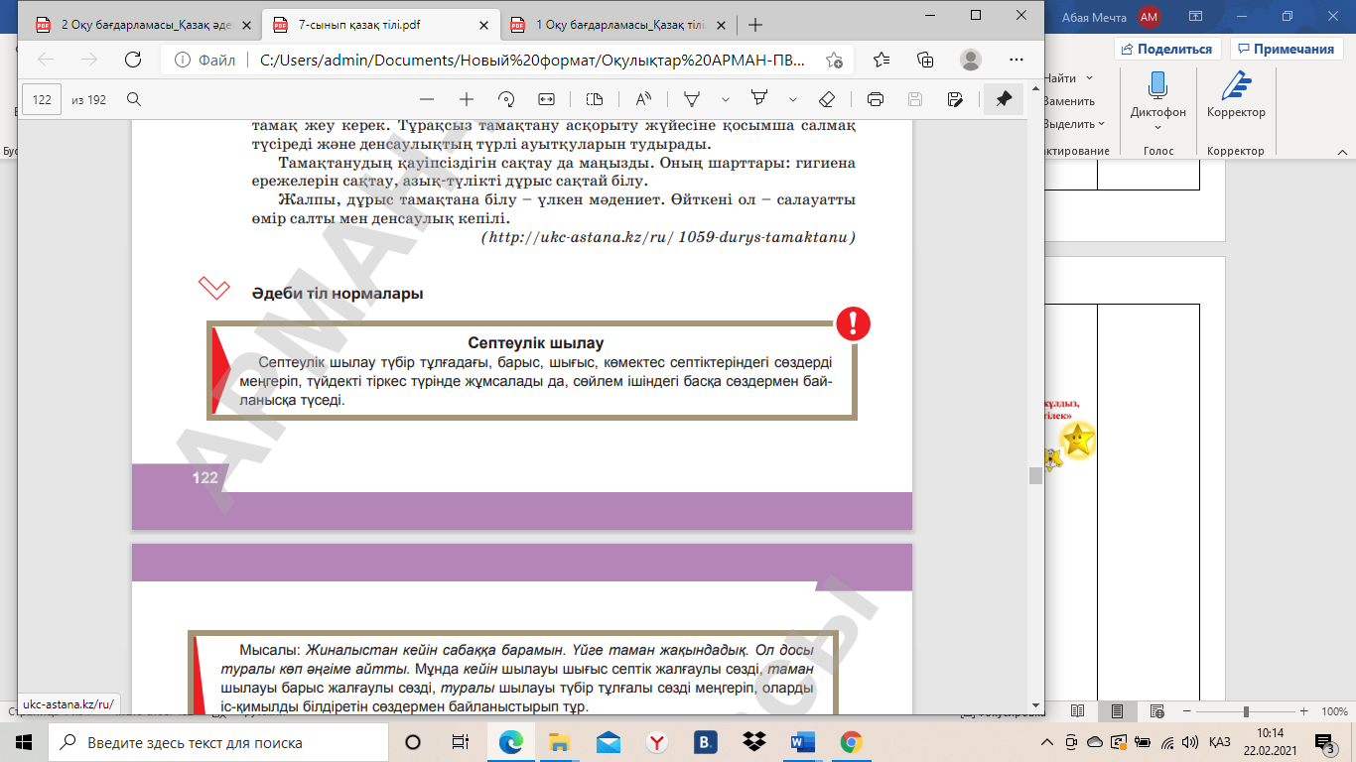The height and width of the screenshot is (762, 1356).
Task: Open the Edge profile avatar
Action: (971, 60)
